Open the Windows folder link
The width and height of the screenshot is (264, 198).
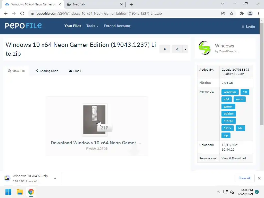click(225, 46)
